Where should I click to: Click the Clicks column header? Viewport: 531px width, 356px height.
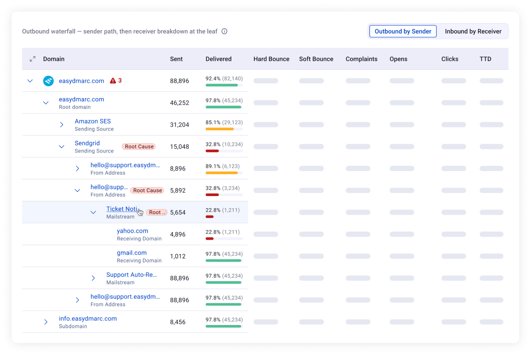coord(450,59)
